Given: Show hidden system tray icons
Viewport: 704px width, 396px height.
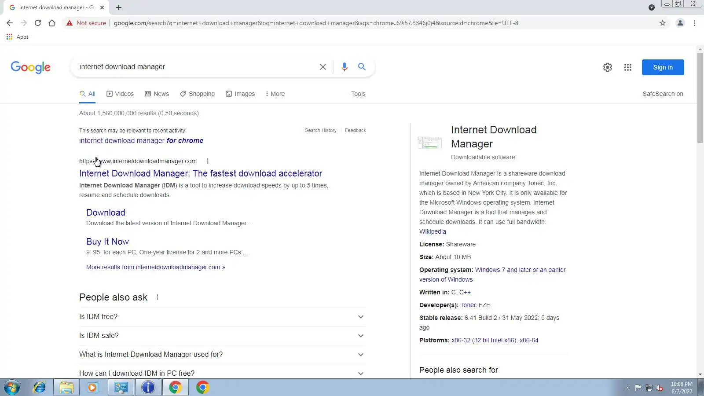Looking at the screenshot, I should pyautogui.click(x=627, y=388).
